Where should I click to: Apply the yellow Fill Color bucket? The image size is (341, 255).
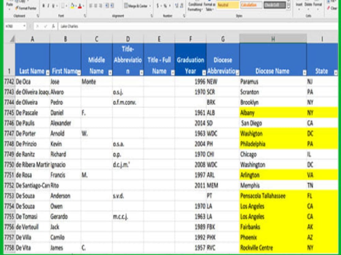[72, 6]
